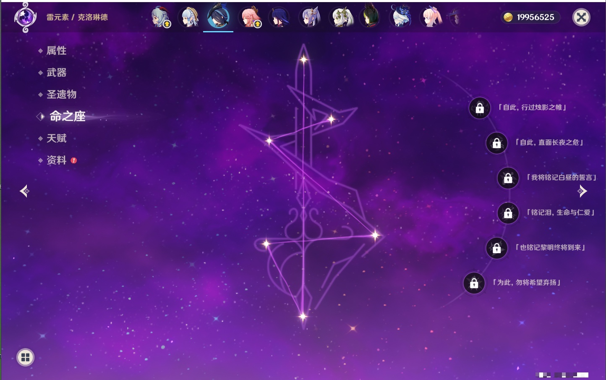Open the 属性 attributes section
The height and width of the screenshot is (380, 606).
pyautogui.click(x=56, y=51)
